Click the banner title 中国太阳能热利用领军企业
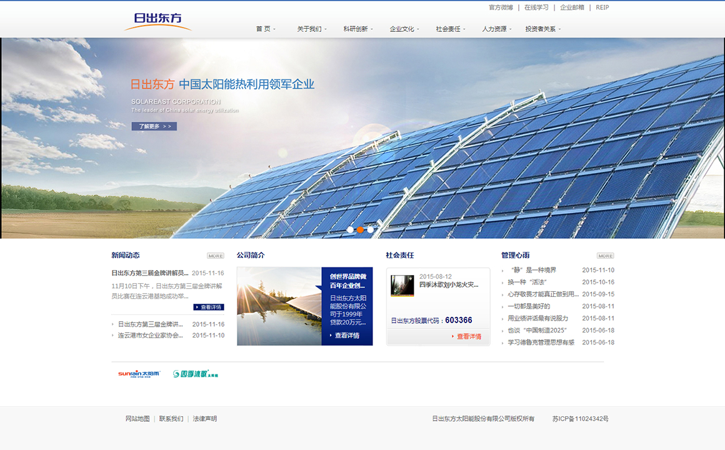The width and height of the screenshot is (725, 450). coord(246,84)
